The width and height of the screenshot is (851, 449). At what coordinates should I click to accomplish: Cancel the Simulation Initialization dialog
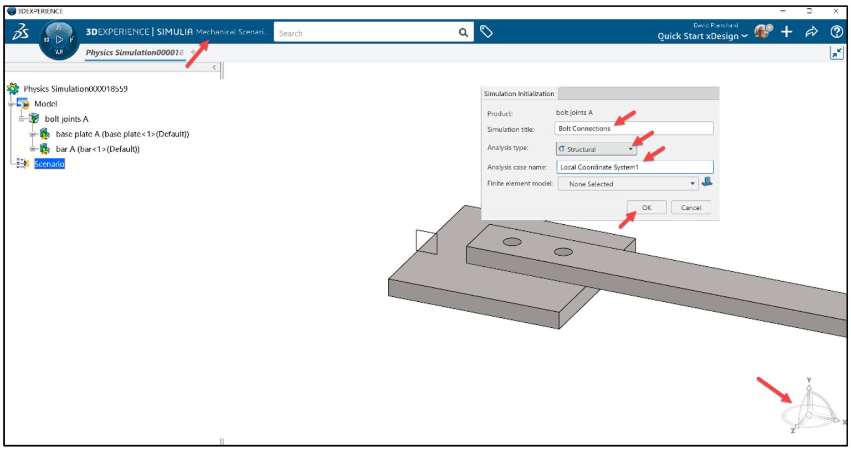(x=691, y=207)
